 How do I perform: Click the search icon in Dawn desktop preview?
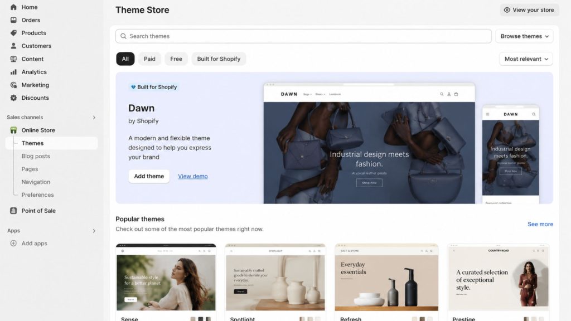pyautogui.click(x=442, y=94)
